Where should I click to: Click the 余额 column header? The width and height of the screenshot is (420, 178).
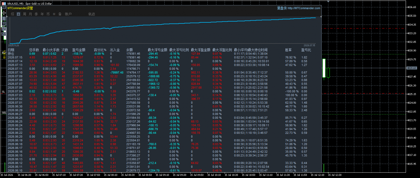pos(130,50)
